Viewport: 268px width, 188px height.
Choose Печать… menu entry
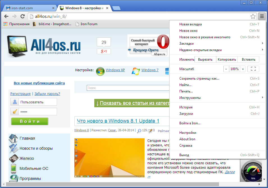[x=217, y=91]
